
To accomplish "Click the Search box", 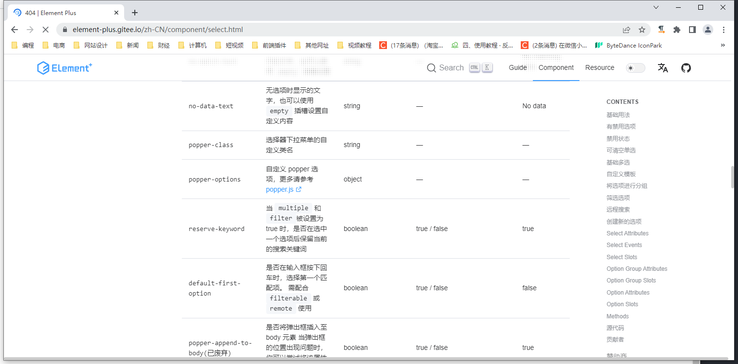I will [460, 68].
